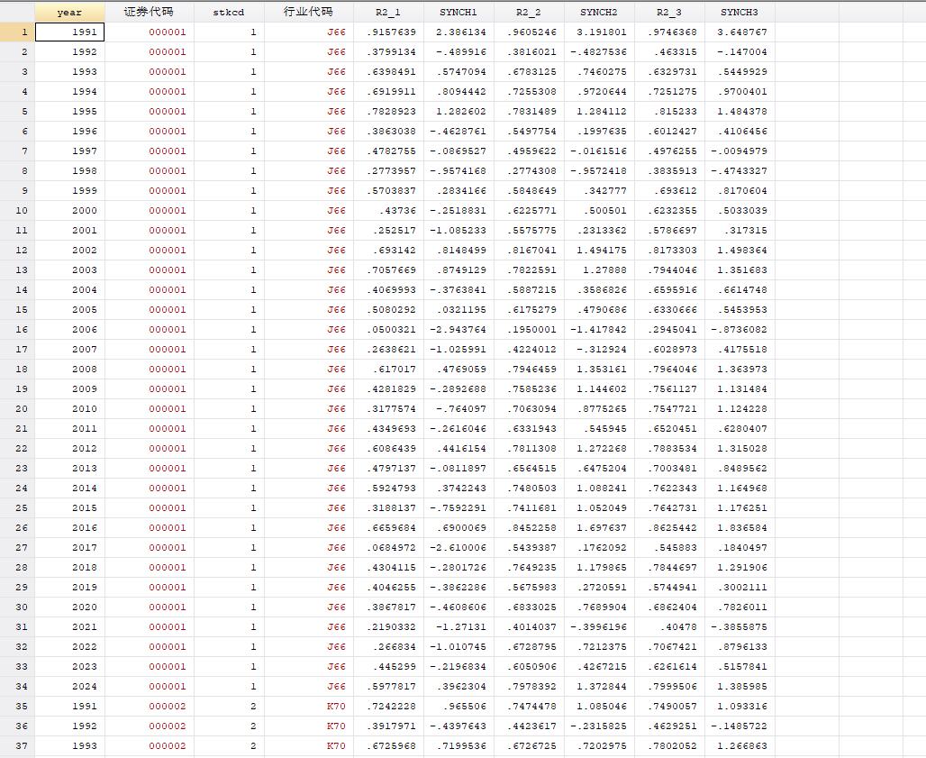Click R2_2 value .7811308
The width and height of the screenshot is (926, 758).
(529, 449)
